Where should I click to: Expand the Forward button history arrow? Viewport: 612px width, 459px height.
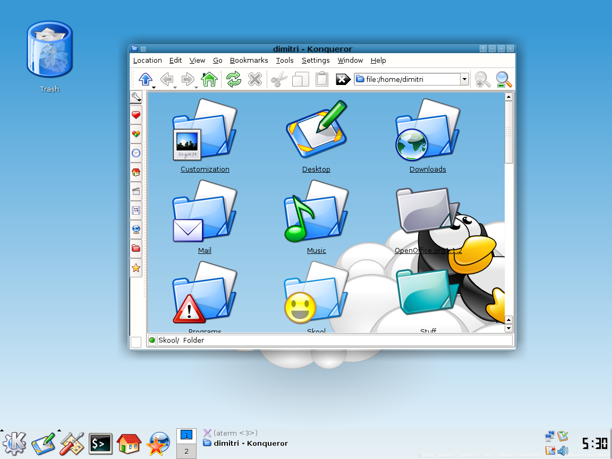coord(196,88)
